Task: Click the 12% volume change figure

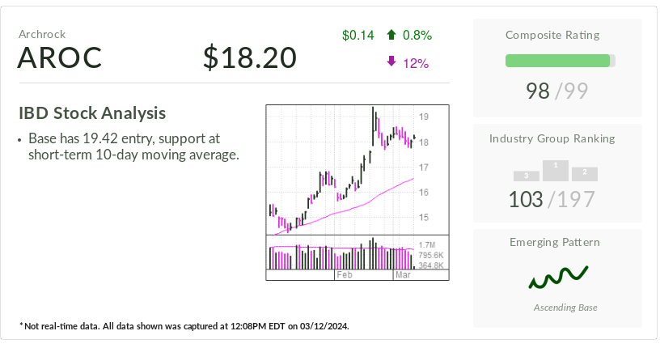Action: [416, 63]
